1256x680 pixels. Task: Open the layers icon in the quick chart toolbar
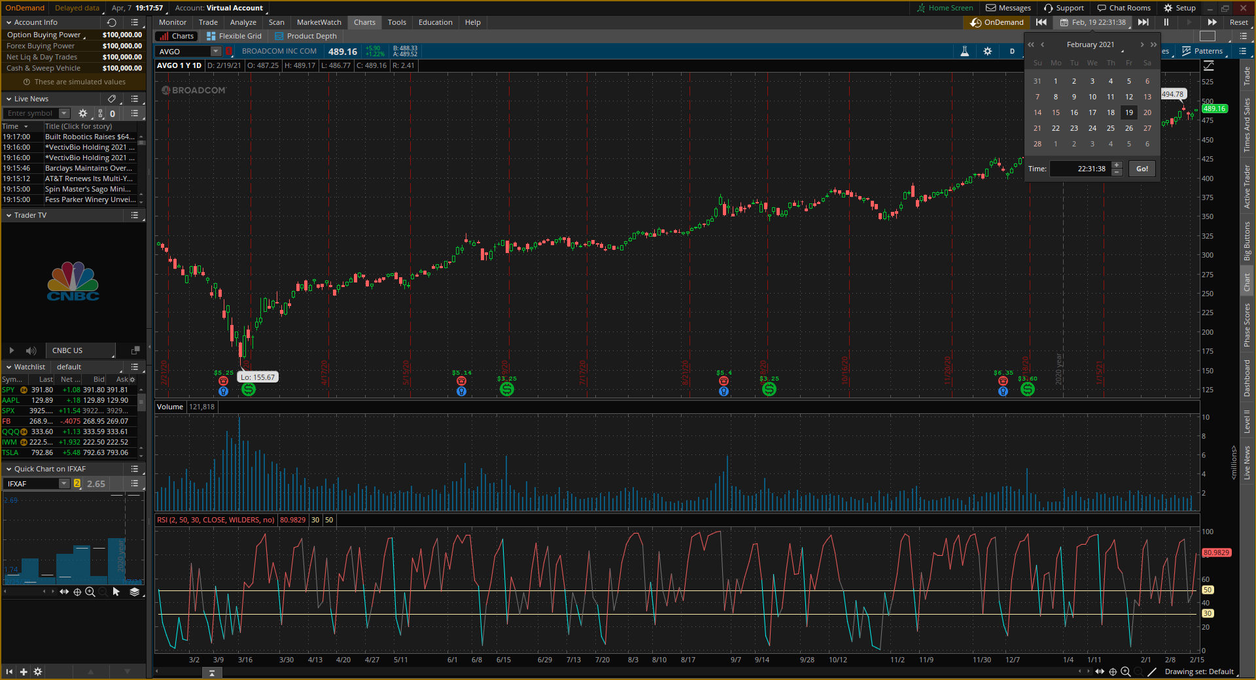pos(134,592)
